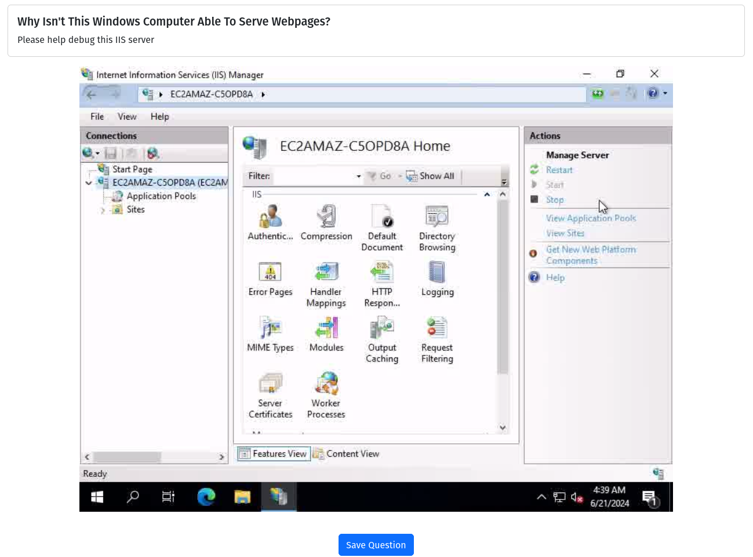Viewport: 753px width, 557px height.
Task: Expand the address bar breadcrumb arrow after server name
Action: click(x=263, y=95)
